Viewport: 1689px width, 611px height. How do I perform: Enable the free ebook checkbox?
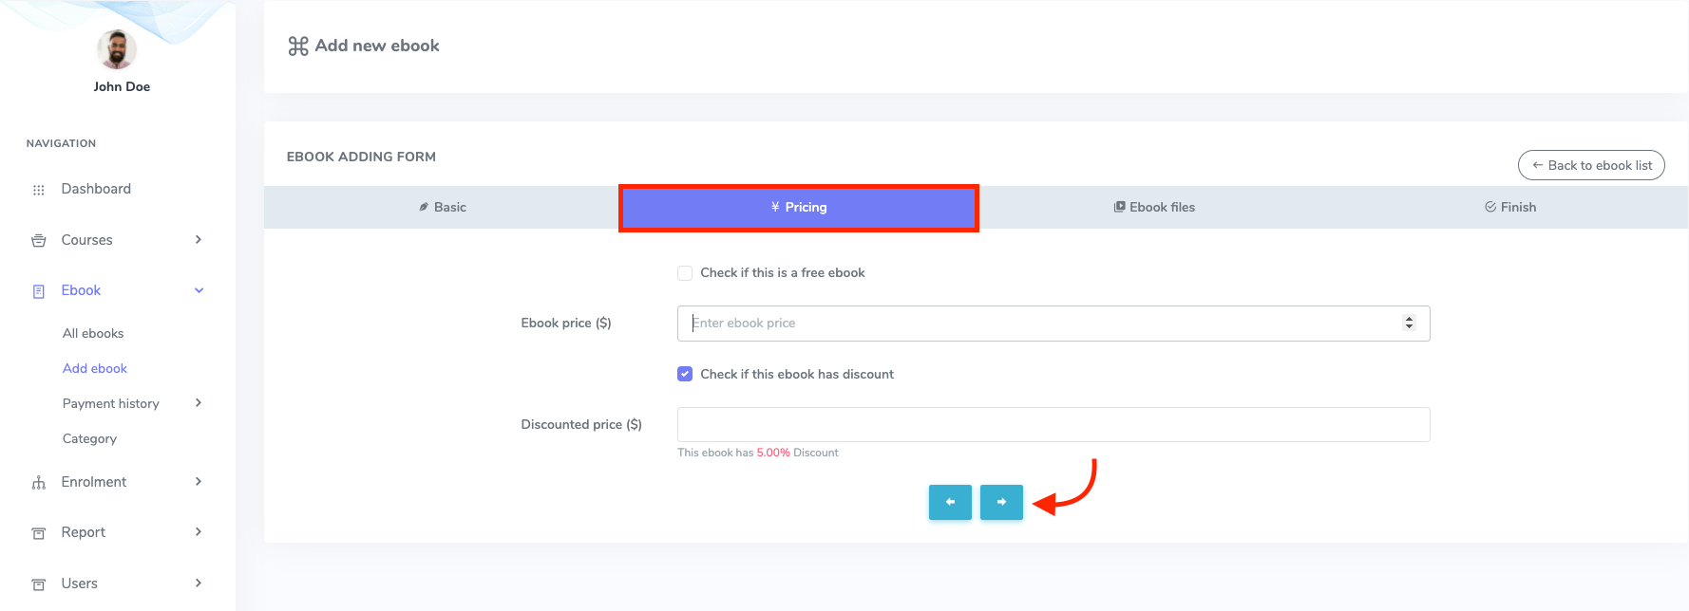click(x=685, y=273)
